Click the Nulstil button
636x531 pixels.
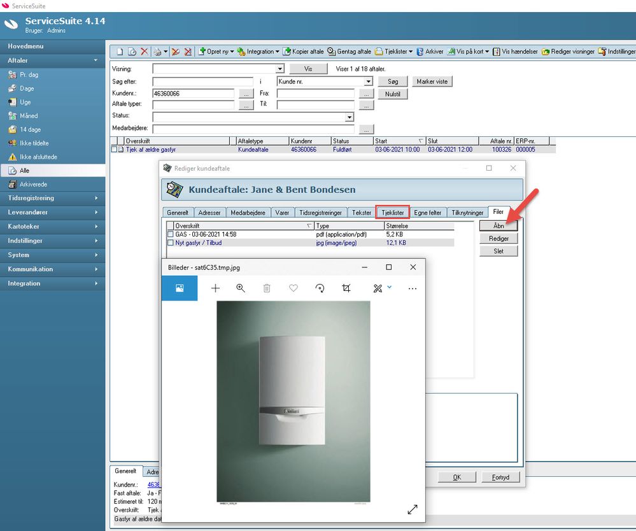coord(393,94)
